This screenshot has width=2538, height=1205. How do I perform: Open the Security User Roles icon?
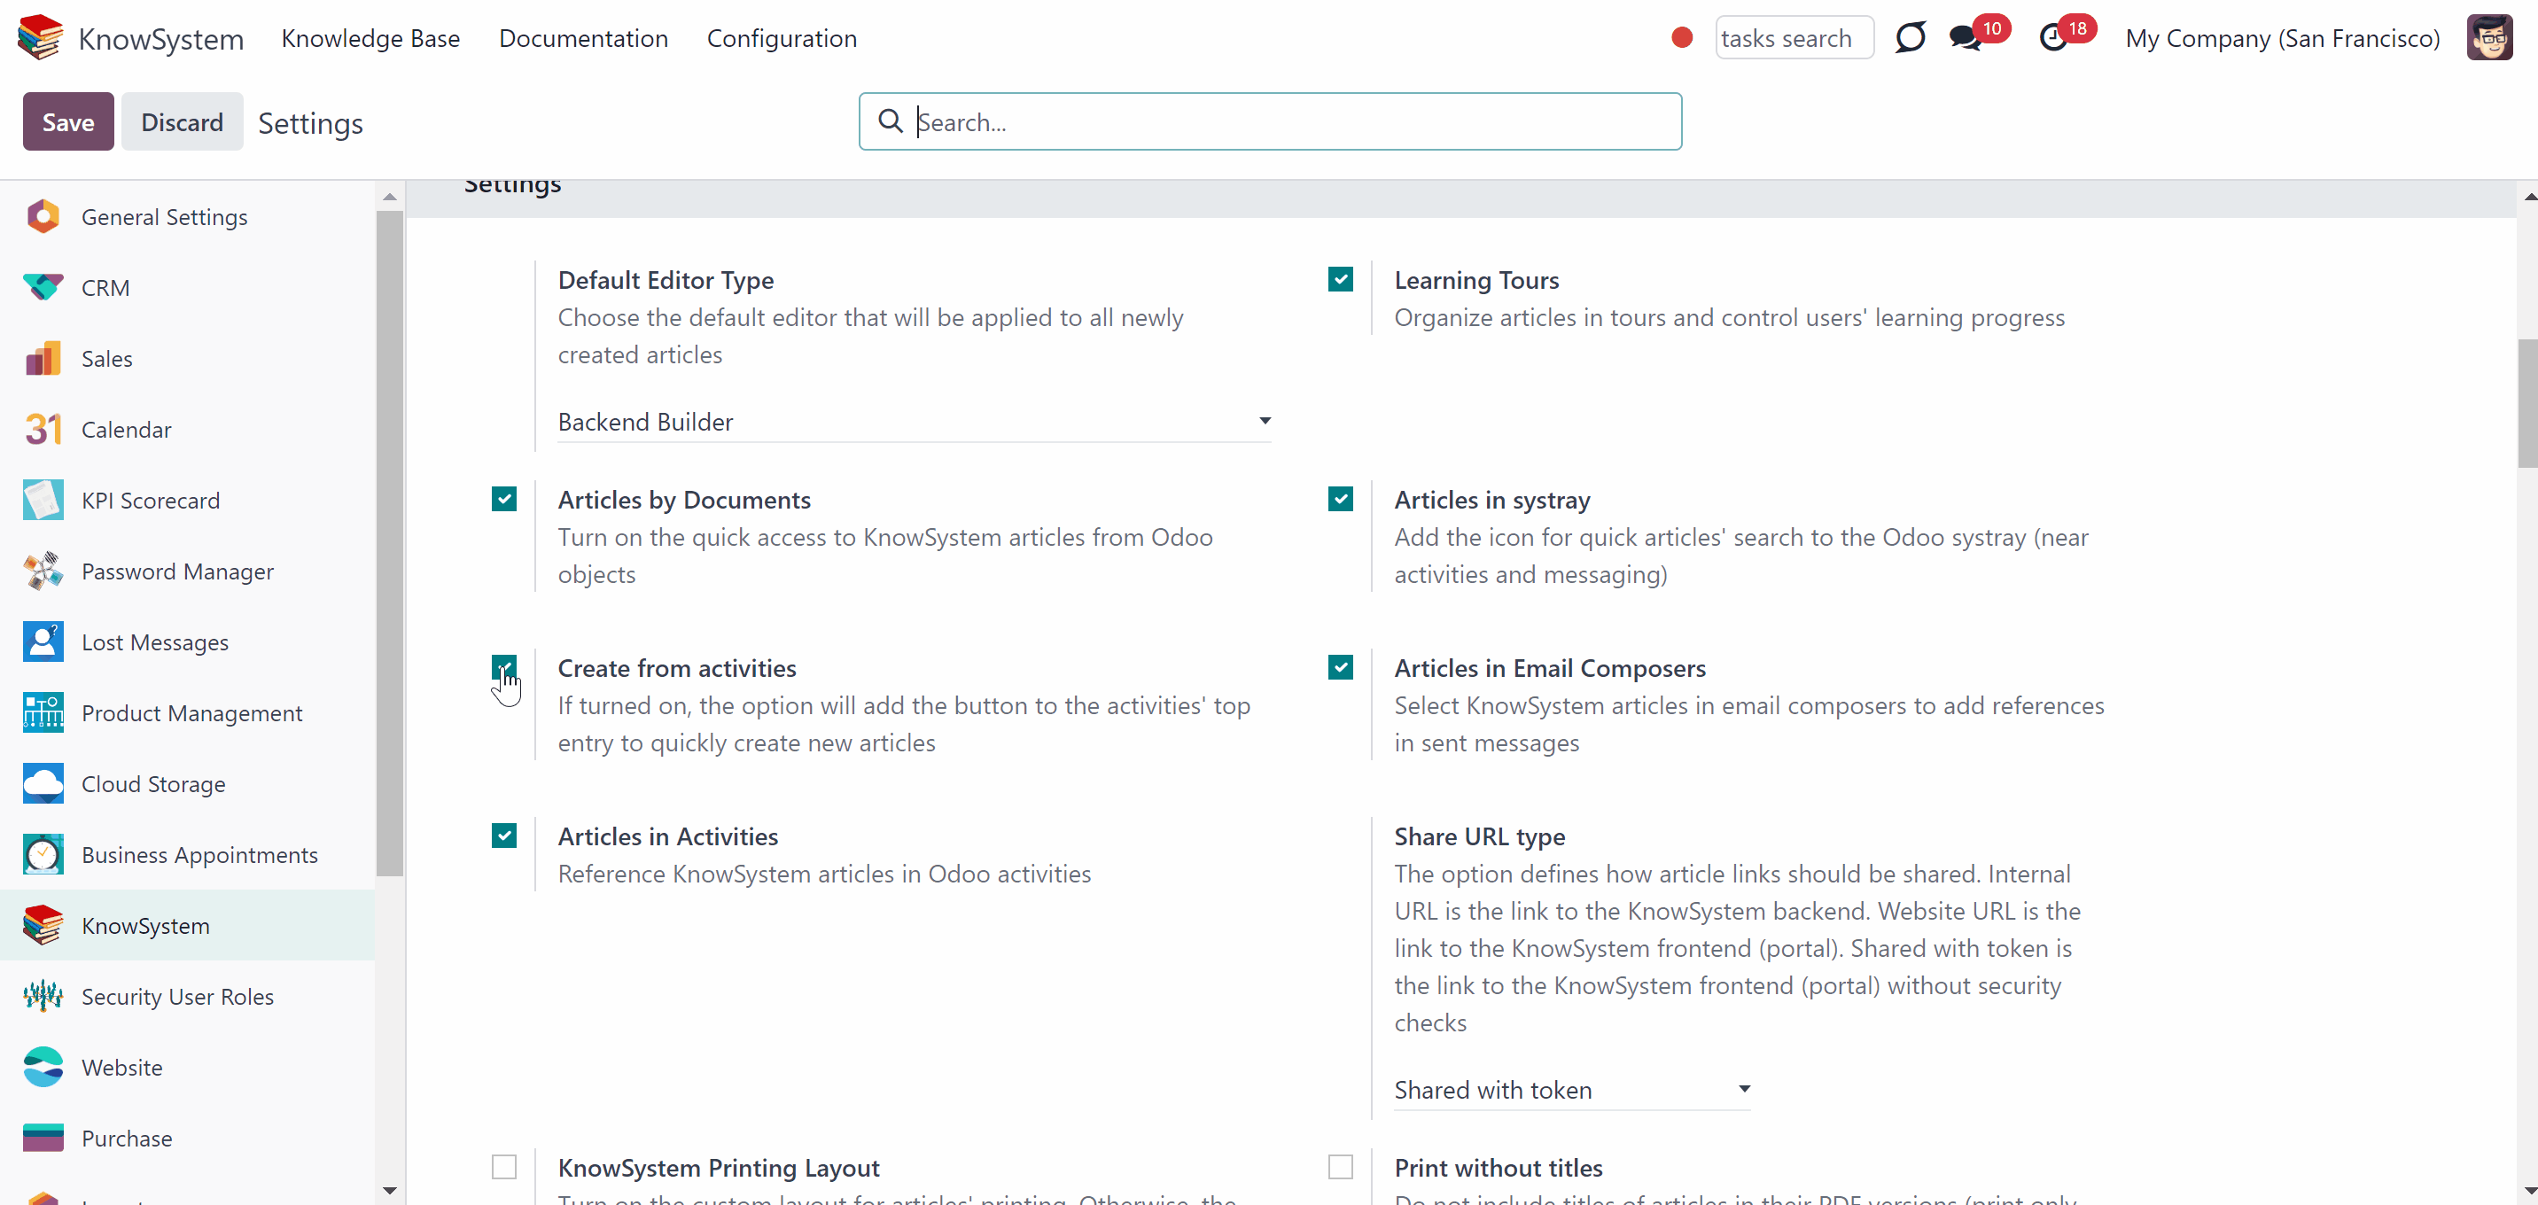[x=43, y=997]
